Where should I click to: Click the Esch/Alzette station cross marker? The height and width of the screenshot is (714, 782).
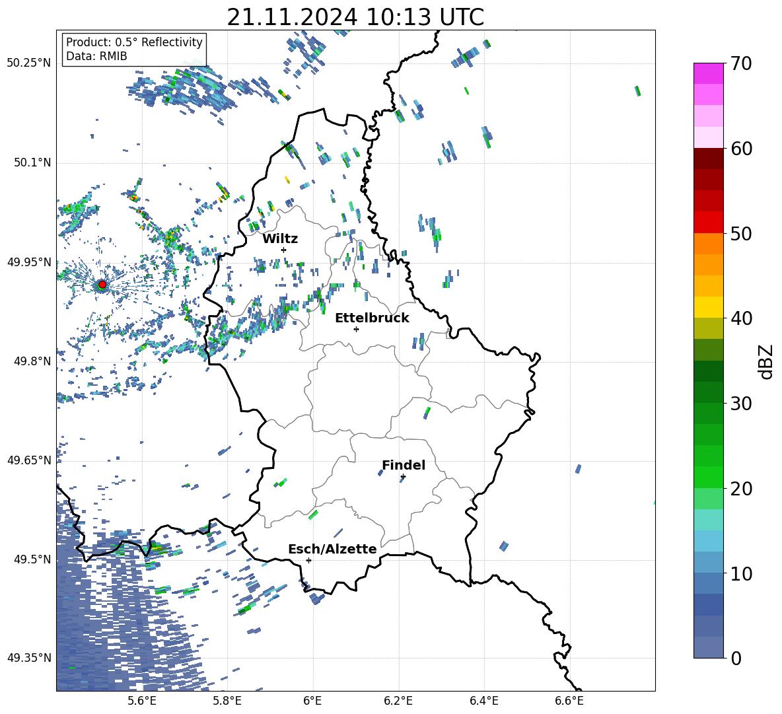308,560
